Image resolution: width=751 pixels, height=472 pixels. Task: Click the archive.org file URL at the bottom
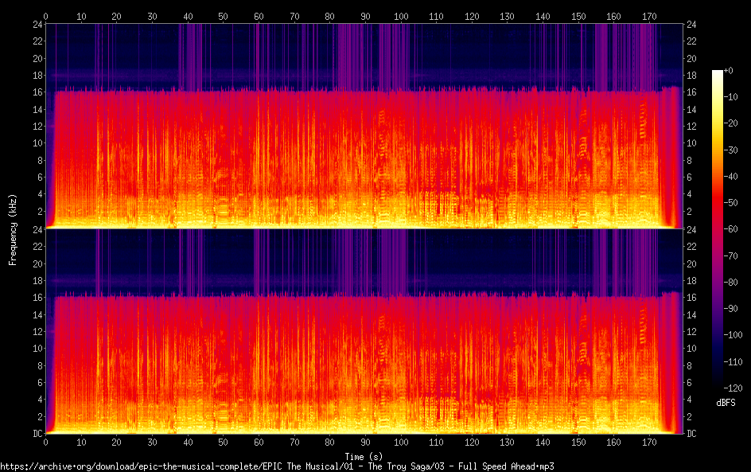click(277, 466)
